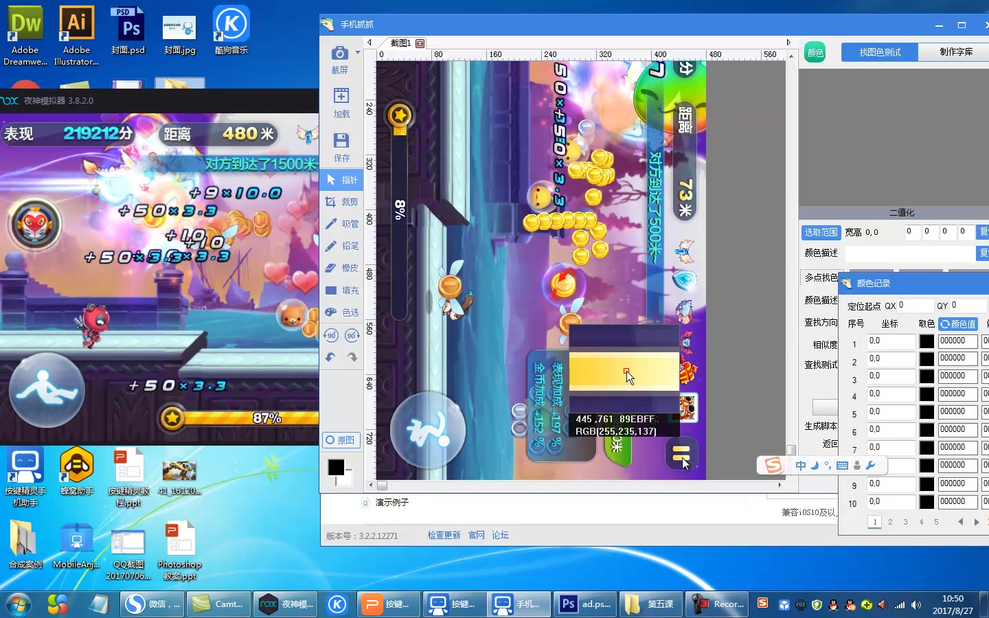The width and height of the screenshot is (989, 618).
Task: Select the 铅笔 pencil tool
Action: (341, 246)
